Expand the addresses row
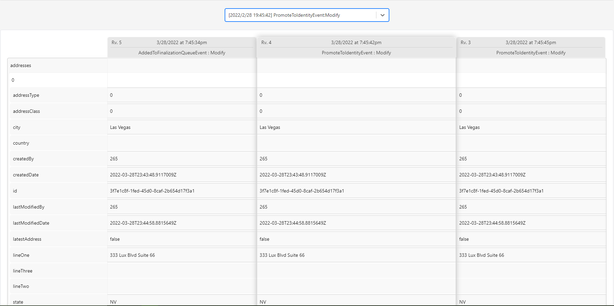614x306 pixels. point(21,65)
